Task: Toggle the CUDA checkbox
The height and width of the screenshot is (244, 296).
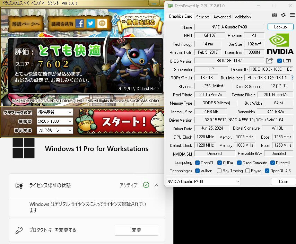Action: (x=219, y=163)
